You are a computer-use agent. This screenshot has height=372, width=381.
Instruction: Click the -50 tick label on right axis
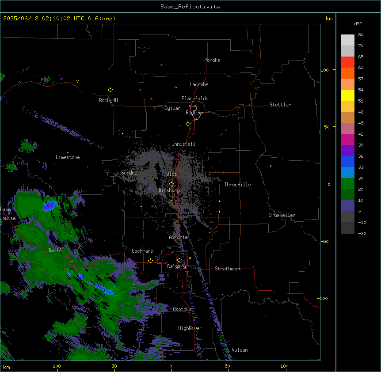[x=324, y=241]
